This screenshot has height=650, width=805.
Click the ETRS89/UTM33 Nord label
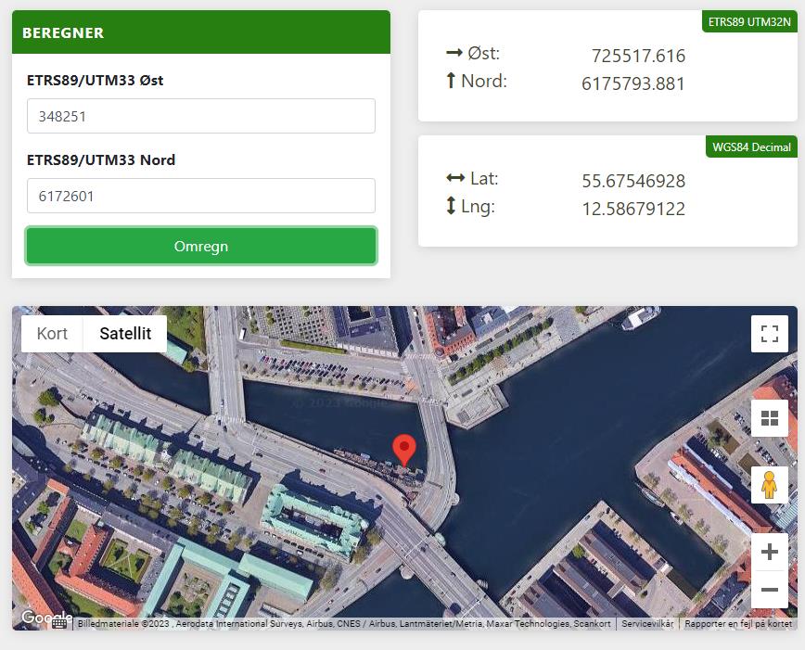(101, 159)
